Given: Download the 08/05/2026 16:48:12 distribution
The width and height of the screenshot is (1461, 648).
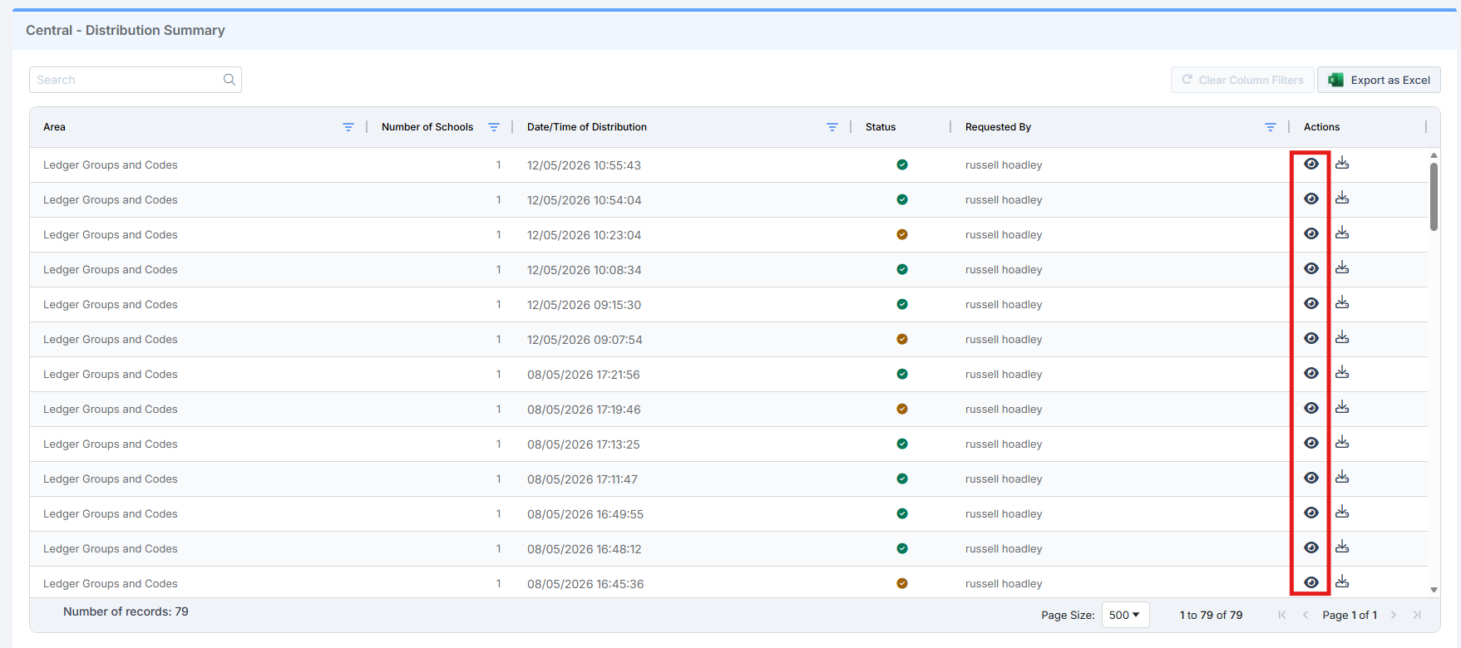Looking at the screenshot, I should [x=1342, y=547].
